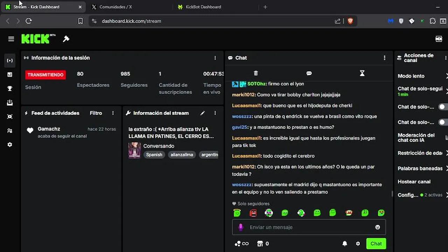
Task: Click the Gamachz follower entry
Action: coord(71,132)
